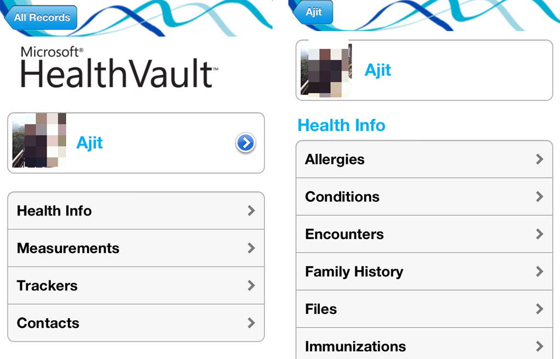Open Ajit's profile photo on left screen
This screenshot has width=560, height=359.
39,140
